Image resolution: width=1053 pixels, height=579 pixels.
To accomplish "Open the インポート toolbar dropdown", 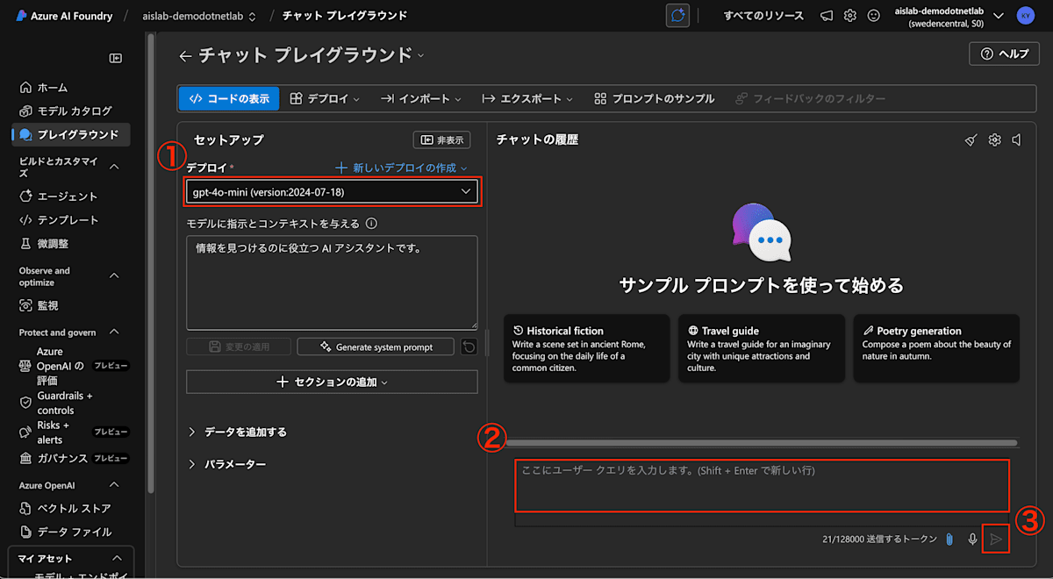I will (419, 98).
